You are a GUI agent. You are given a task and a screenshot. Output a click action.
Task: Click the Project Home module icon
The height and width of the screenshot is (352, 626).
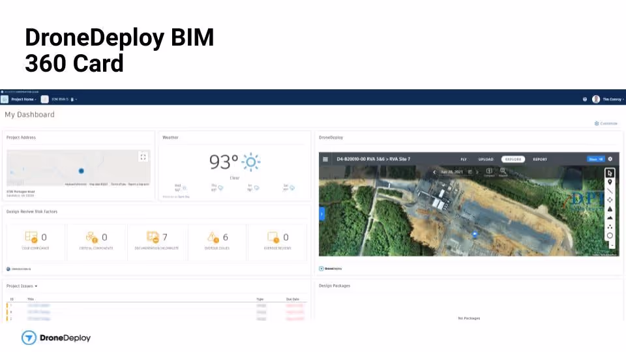coord(5,99)
